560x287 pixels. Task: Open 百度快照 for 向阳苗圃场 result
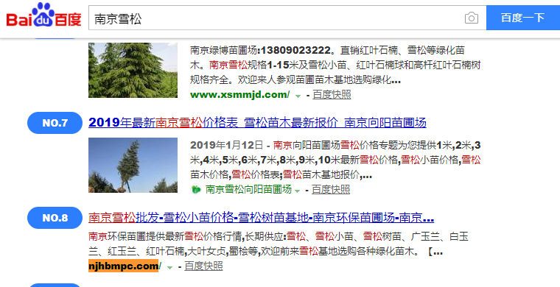(x=331, y=190)
